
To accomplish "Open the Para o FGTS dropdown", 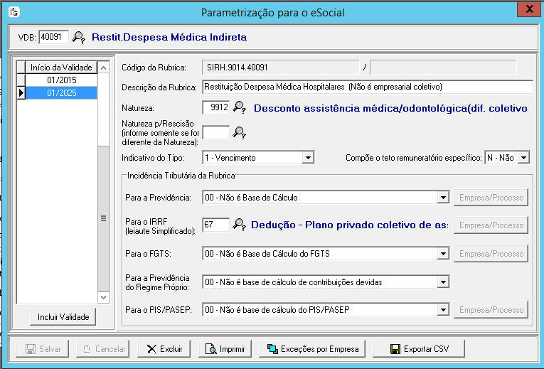I will pos(442,254).
